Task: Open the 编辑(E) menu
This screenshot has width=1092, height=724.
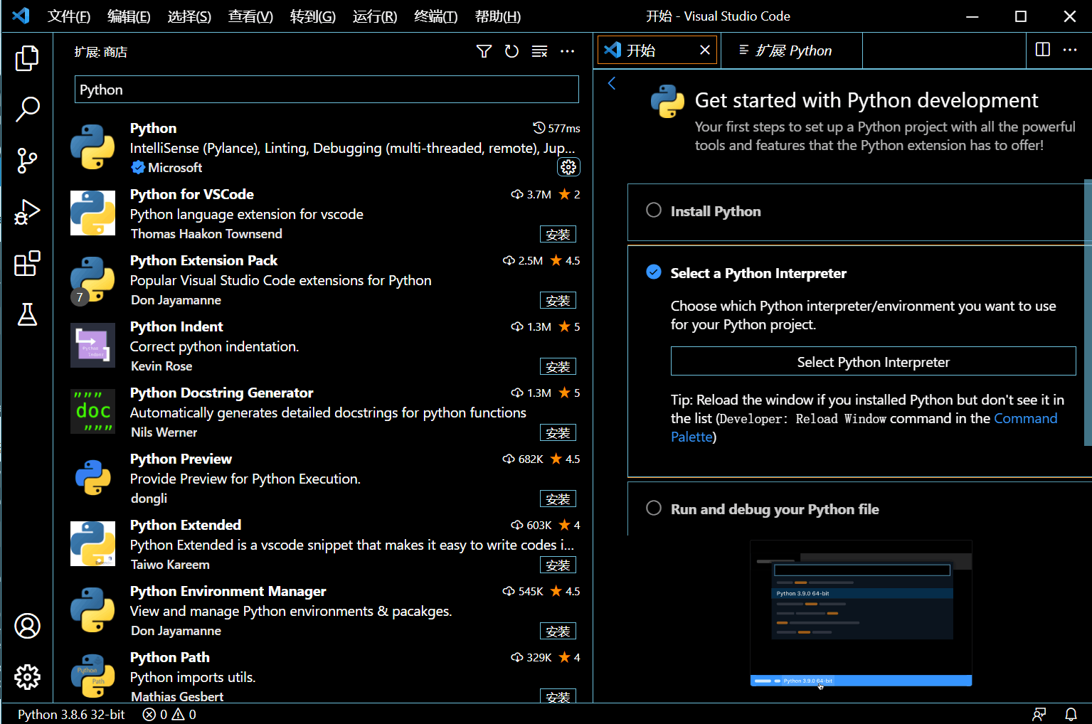Action: click(x=129, y=16)
